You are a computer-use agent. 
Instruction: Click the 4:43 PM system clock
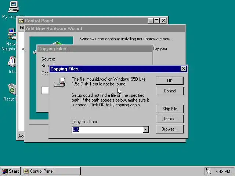pos(223,171)
